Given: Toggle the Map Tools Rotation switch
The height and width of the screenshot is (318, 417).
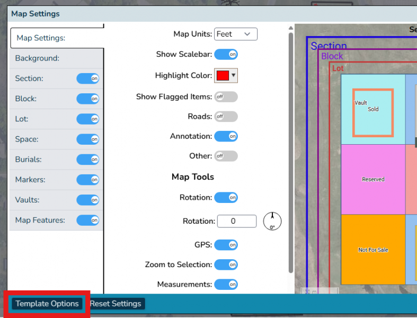Looking at the screenshot, I should click(226, 198).
